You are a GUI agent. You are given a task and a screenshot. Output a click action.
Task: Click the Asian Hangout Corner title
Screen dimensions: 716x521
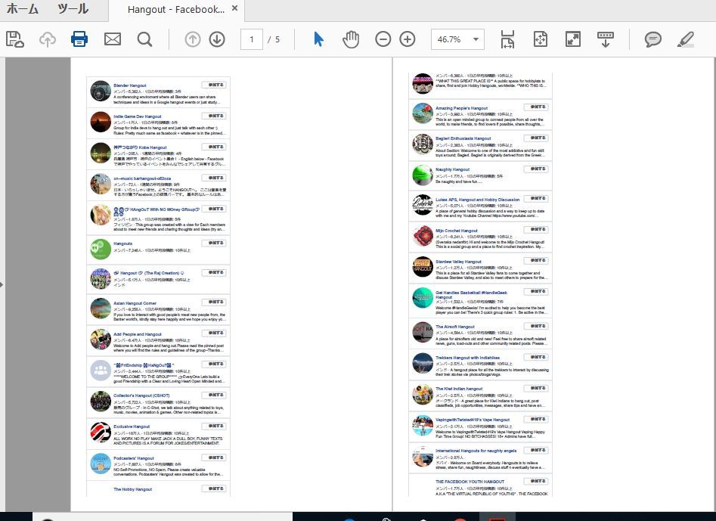click(135, 303)
